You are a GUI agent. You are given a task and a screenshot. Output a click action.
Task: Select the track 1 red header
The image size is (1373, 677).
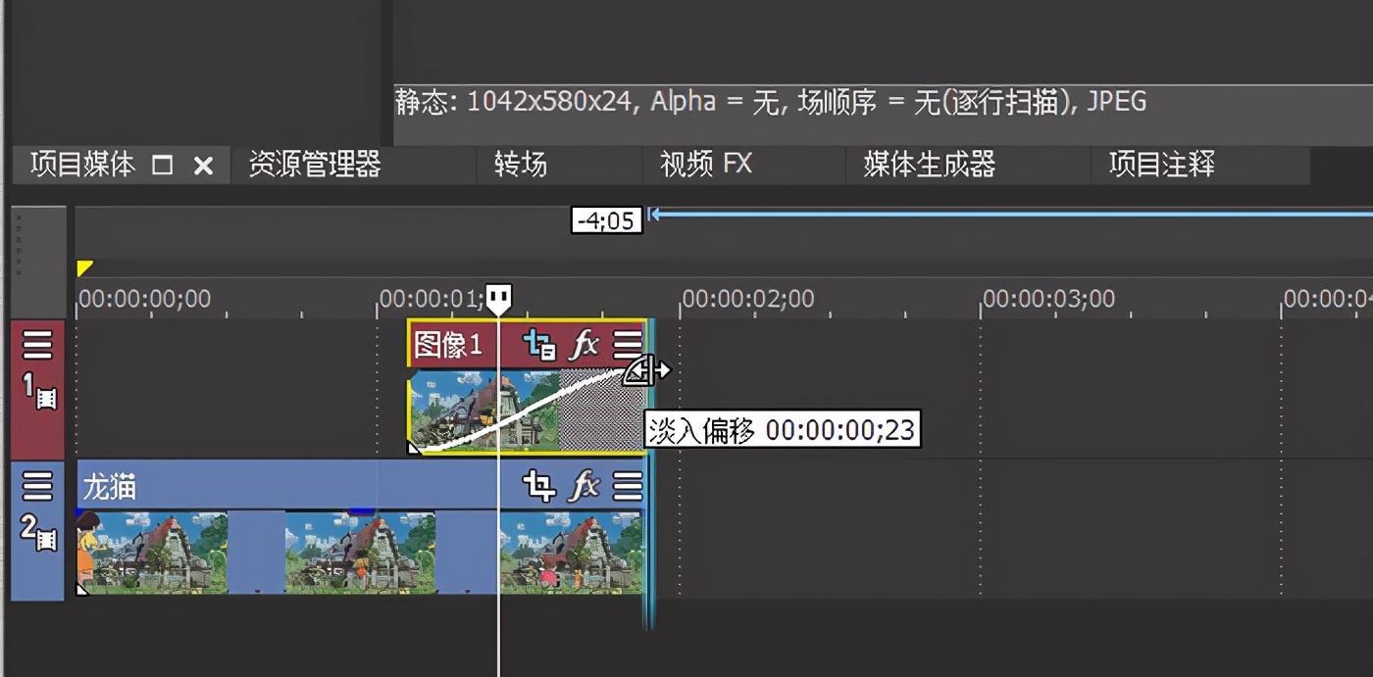point(37,389)
